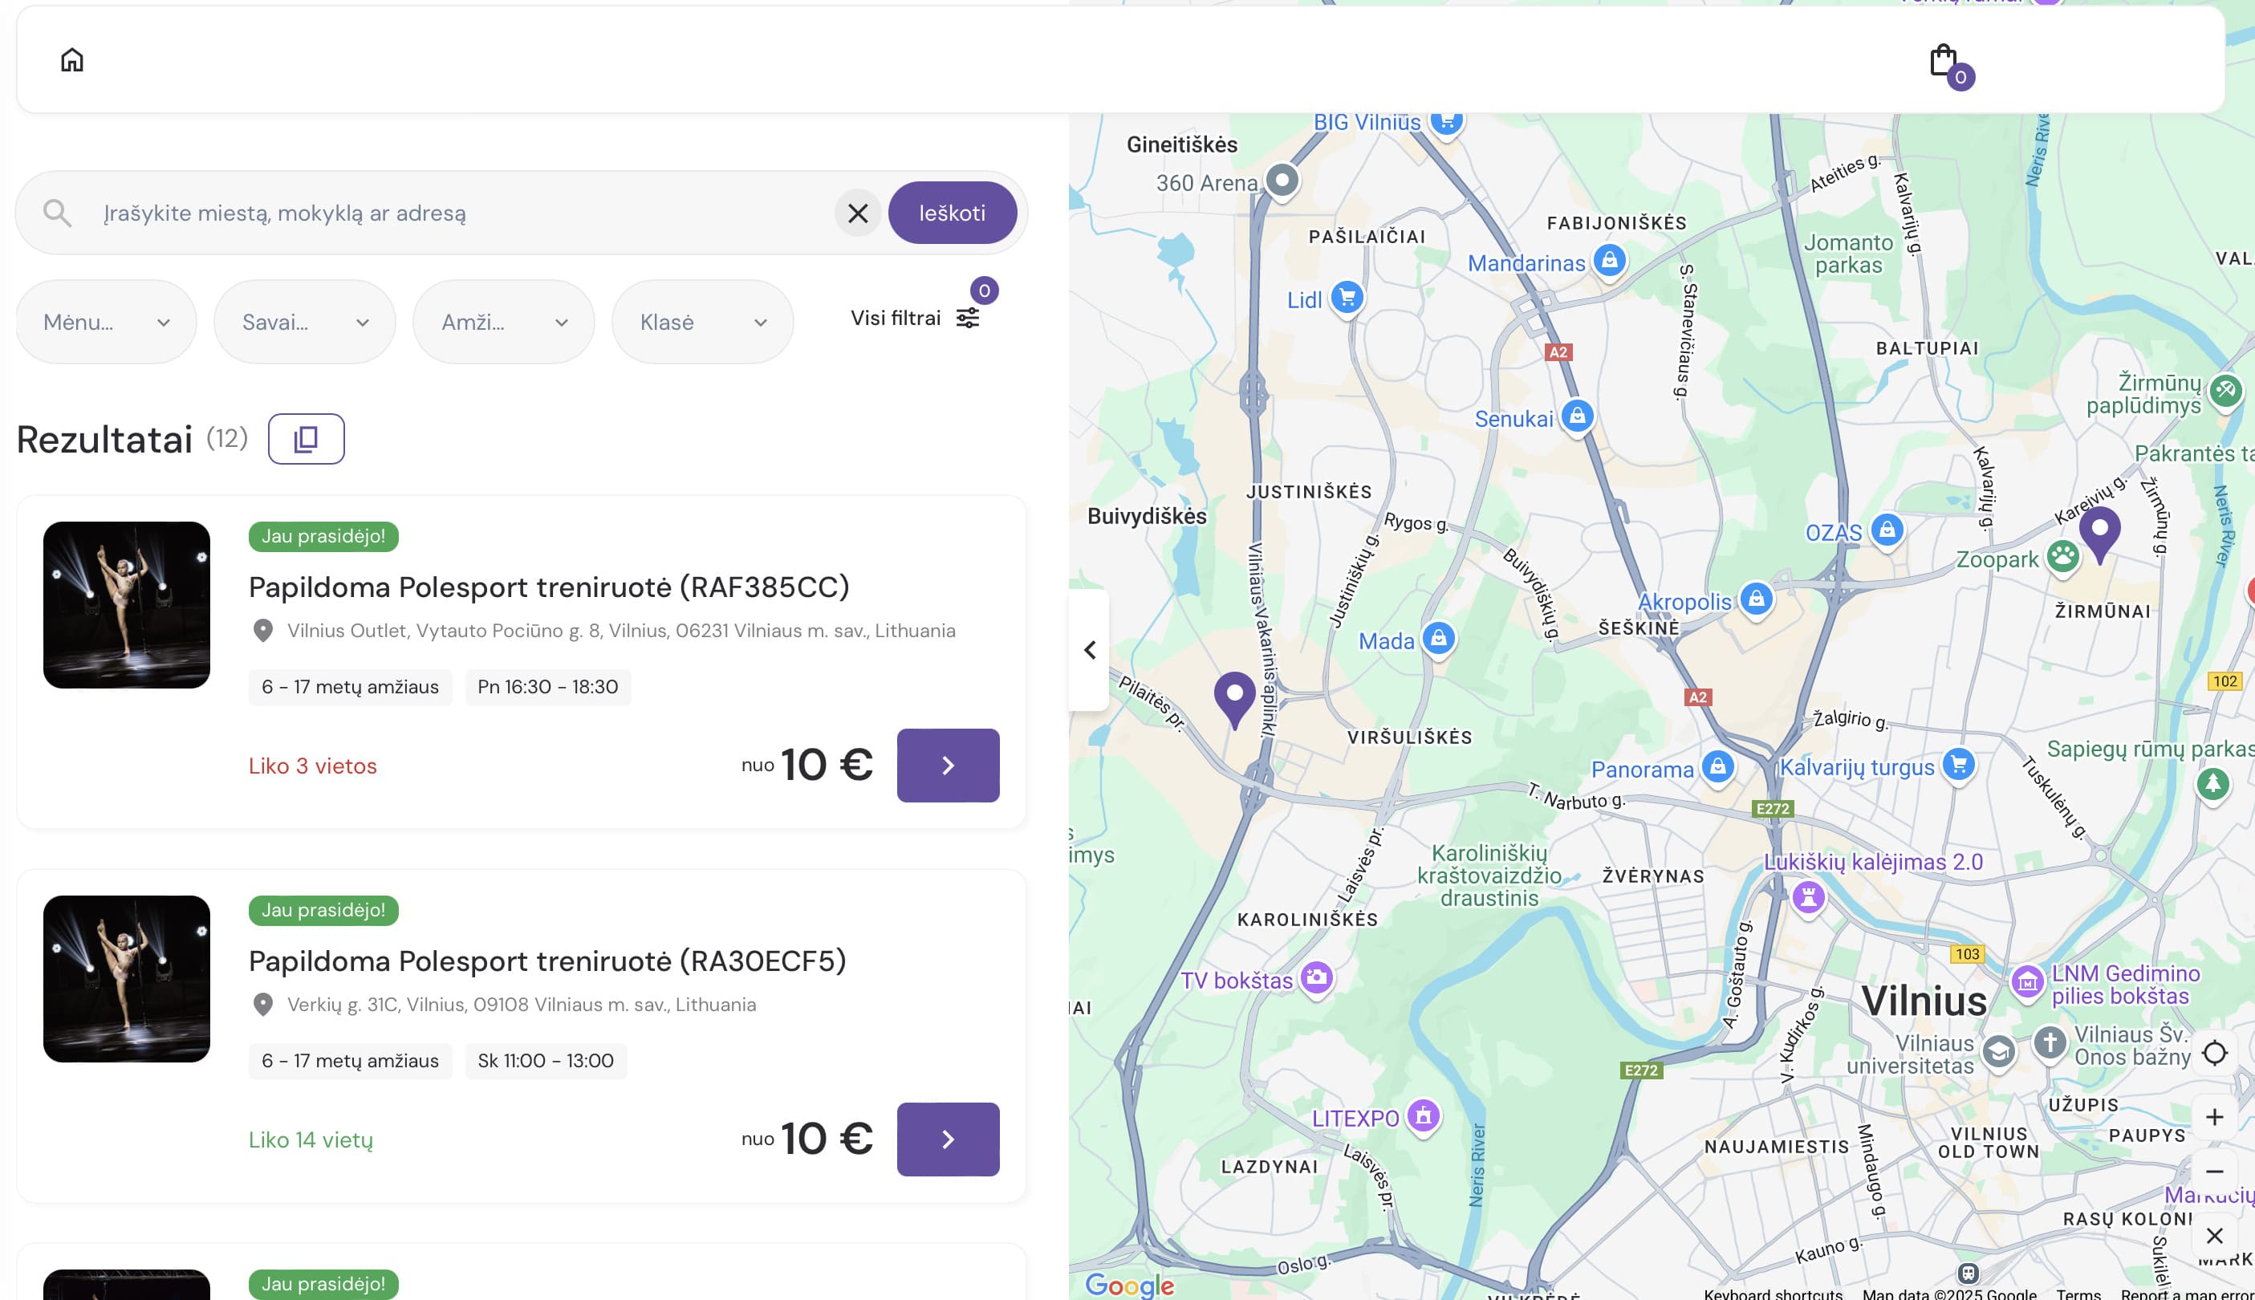This screenshot has width=2255, height=1300.
Task: Click arrow button for RA30ECF5 card
Action: pos(948,1140)
